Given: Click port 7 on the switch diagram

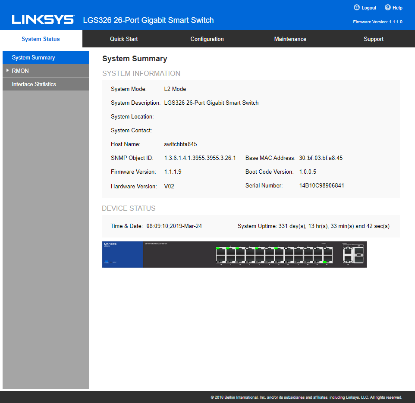Looking at the screenshot, I should pos(279,251).
